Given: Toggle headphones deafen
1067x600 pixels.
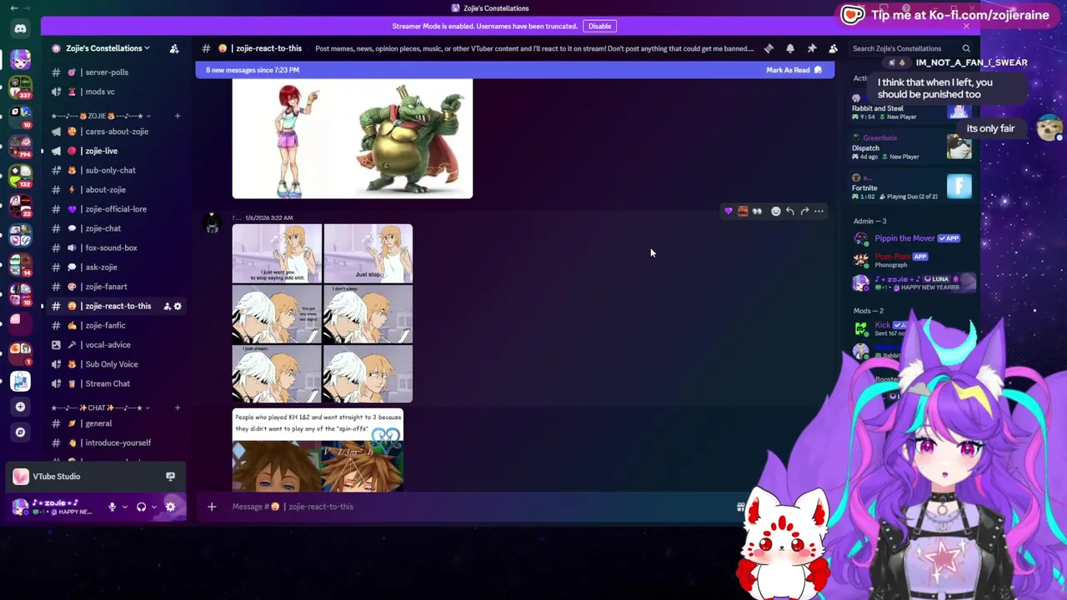Looking at the screenshot, I should [141, 507].
